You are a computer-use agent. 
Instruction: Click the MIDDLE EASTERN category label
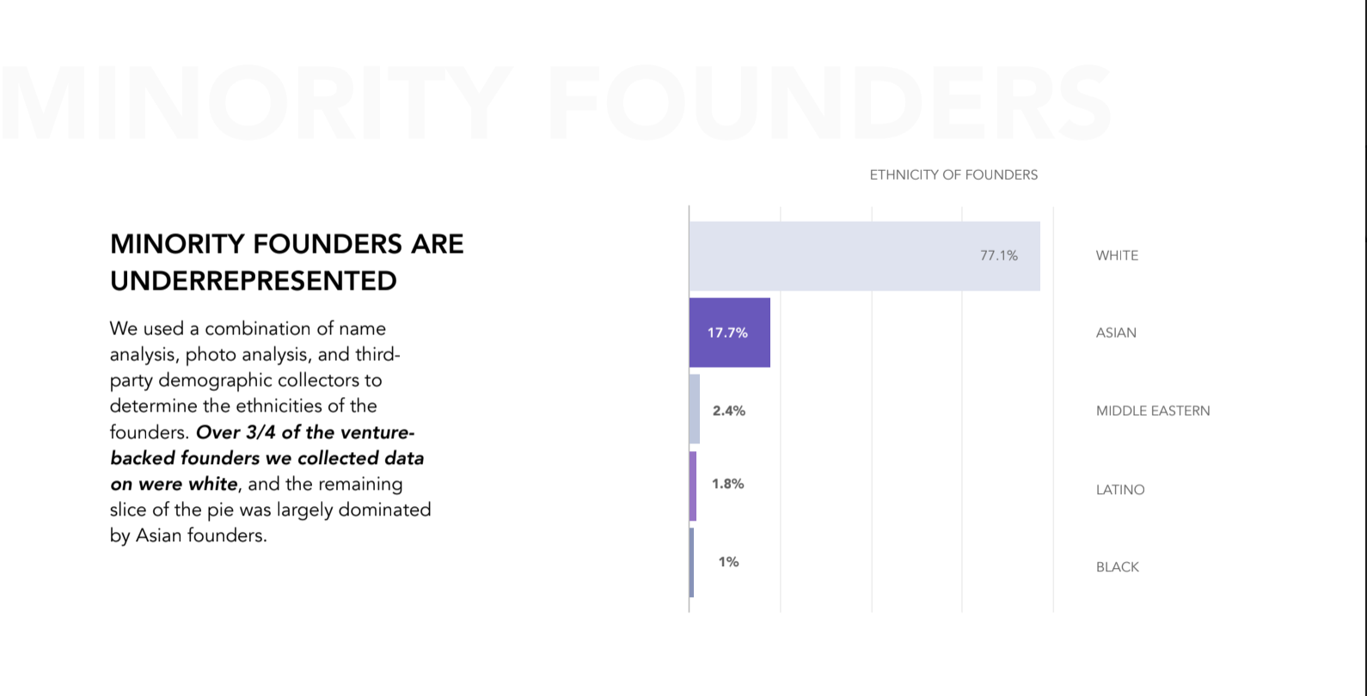pos(1152,411)
